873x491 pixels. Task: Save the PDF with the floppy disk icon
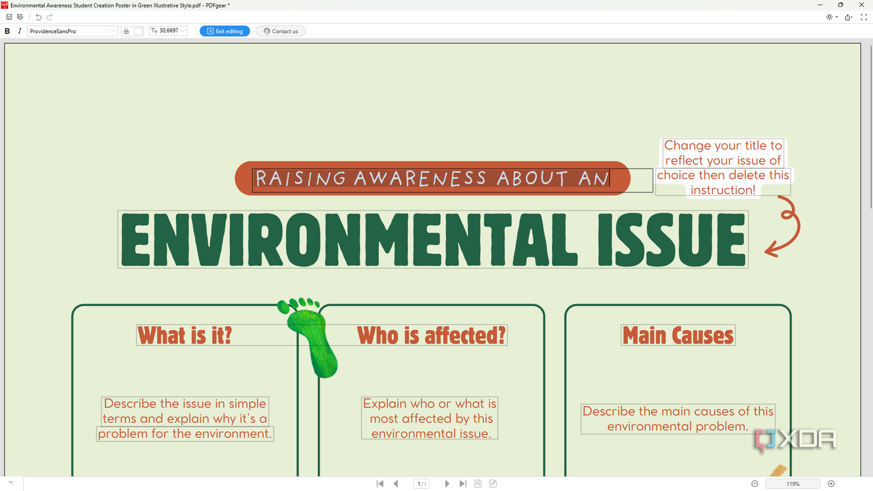[x=9, y=17]
